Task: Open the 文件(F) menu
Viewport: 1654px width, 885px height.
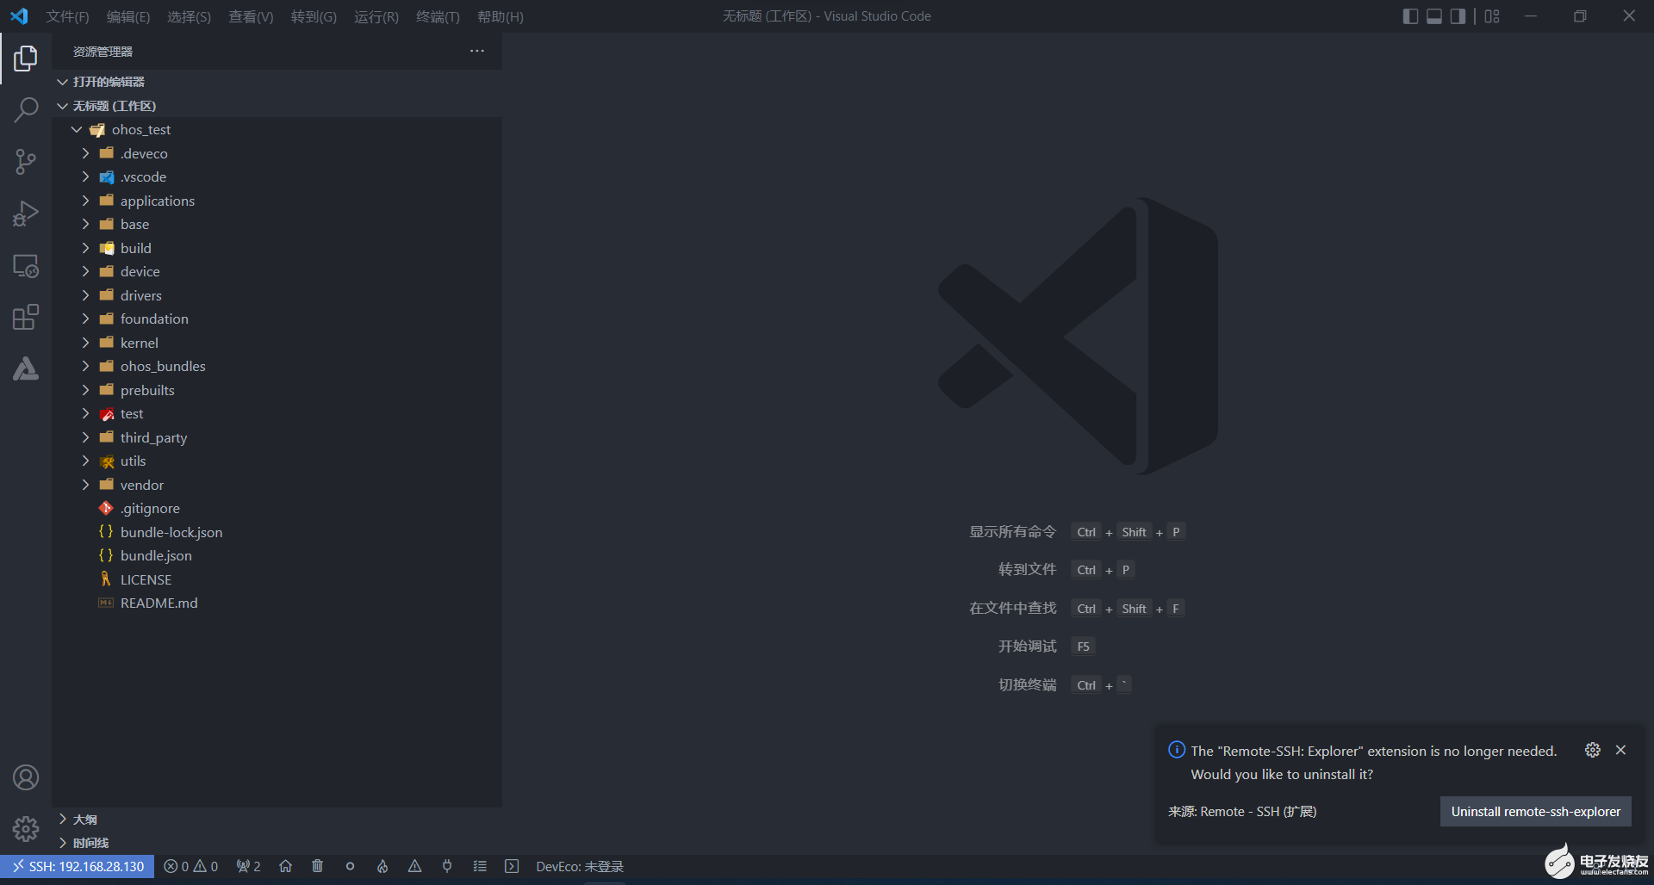Action: (67, 16)
